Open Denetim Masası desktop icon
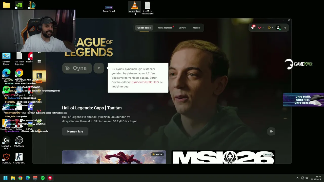 pyautogui.click(x=6, y=59)
